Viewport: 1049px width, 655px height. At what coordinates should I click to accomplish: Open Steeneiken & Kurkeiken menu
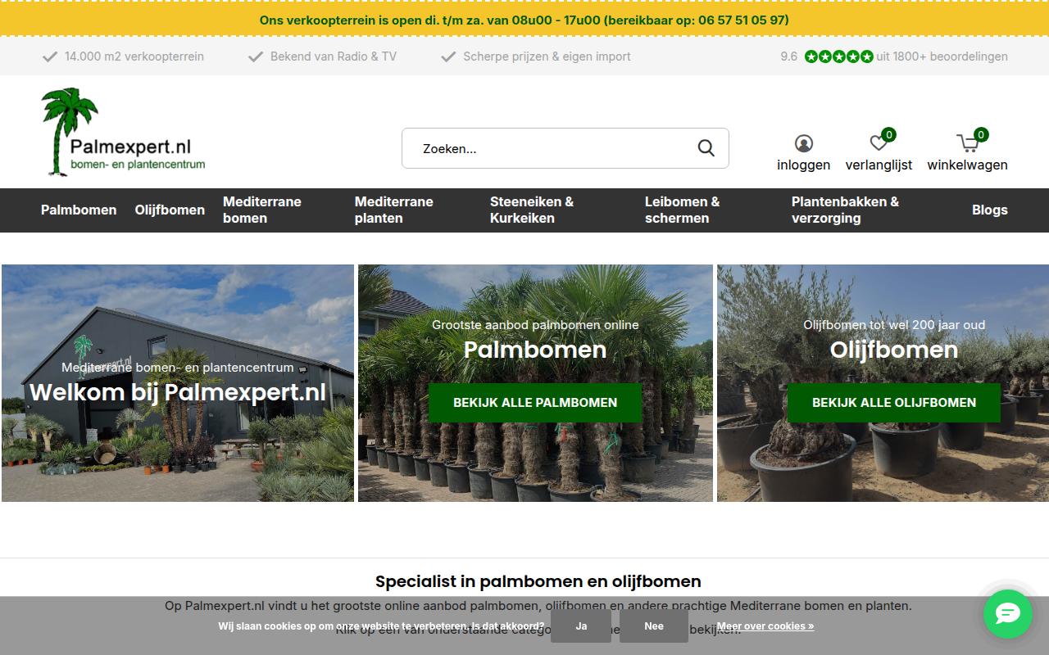click(532, 210)
